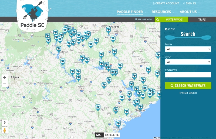Switch to the Trips tab
The height and width of the screenshot is (139, 216).
202,19
